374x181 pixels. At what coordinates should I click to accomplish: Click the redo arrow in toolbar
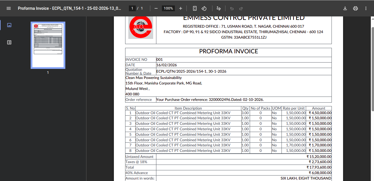tap(241, 8)
